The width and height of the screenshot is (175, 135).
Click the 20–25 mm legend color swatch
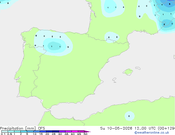(49, 131)
